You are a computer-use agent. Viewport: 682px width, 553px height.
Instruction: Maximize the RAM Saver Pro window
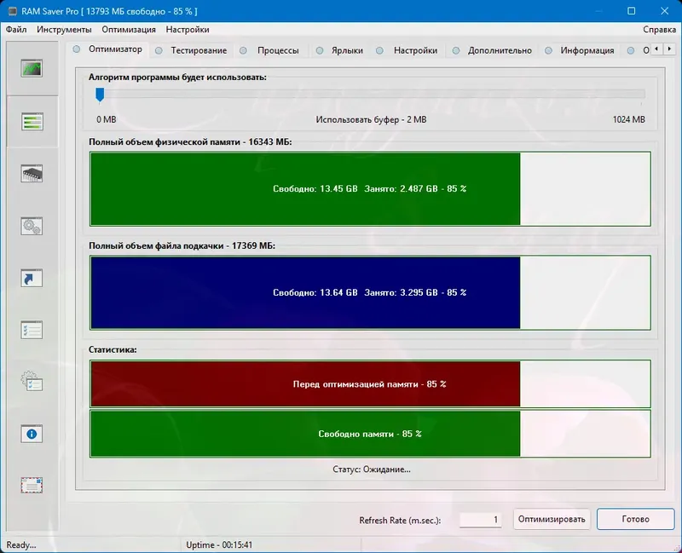[x=631, y=11]
